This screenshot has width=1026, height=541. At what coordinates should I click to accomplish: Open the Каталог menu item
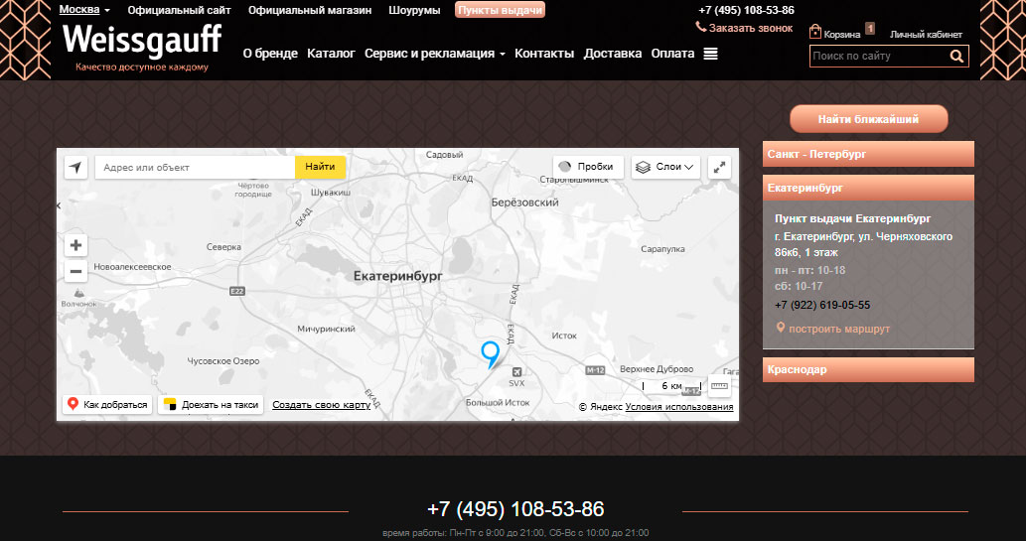click(331, 54)
